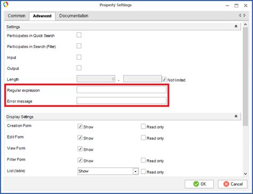Toggle the Not limited length checkbox
The image size is (253, 194).
[164, 79]
